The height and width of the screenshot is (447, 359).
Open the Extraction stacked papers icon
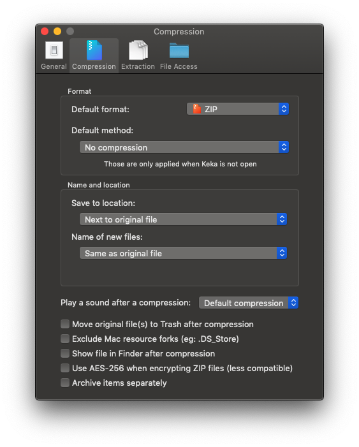(138, 50)
